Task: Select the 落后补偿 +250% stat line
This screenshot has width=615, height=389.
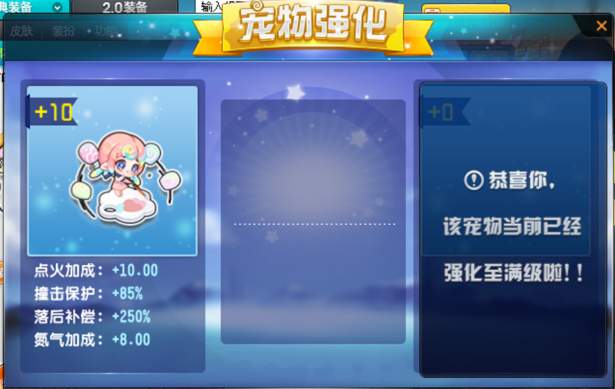Action: click(x=93, y=316)
